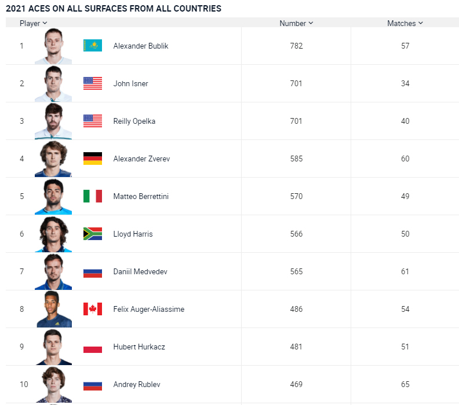
Task: Click Andrey Rublev's player photo
Action: (x=53, y=384)
